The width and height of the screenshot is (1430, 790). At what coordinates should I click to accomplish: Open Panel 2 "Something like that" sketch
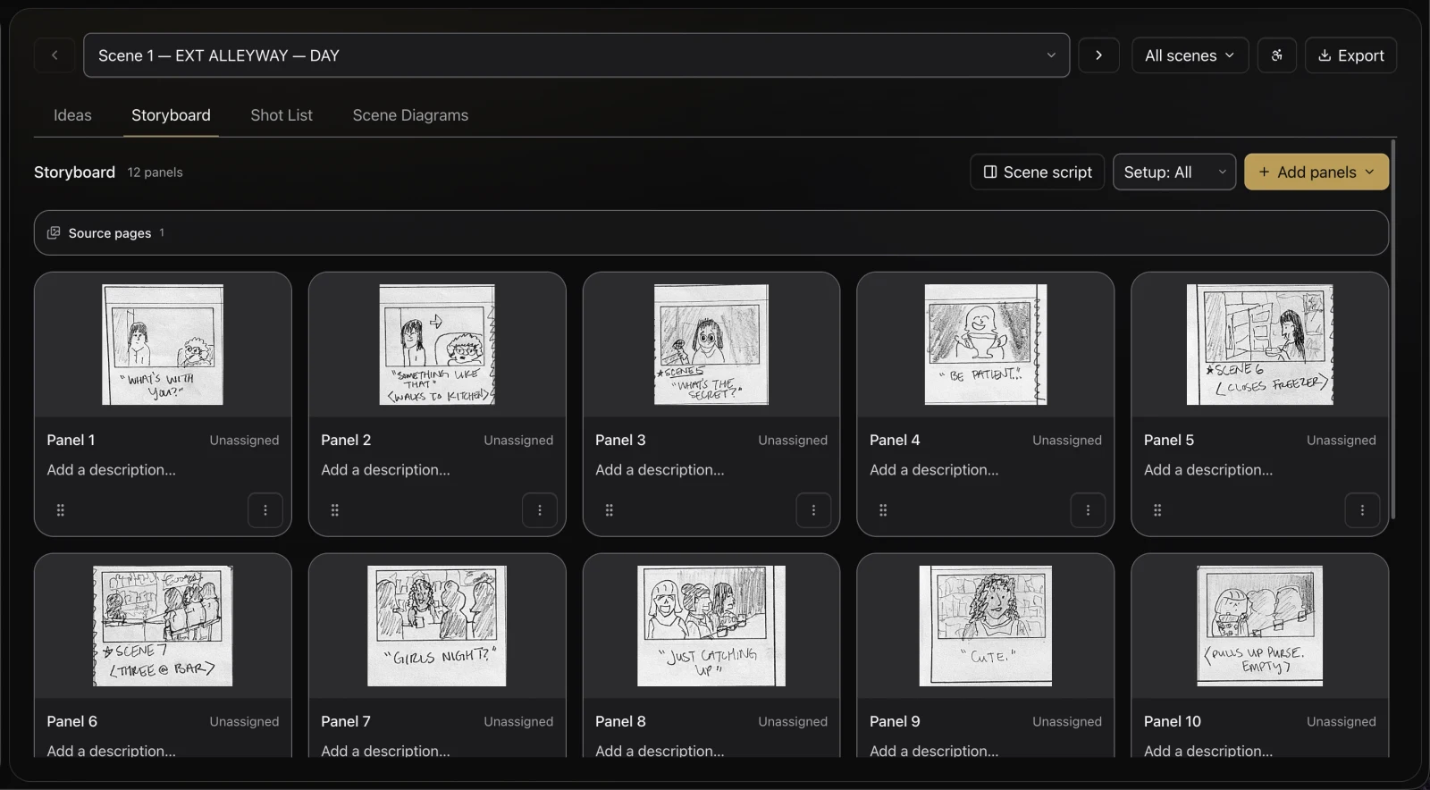(x=437, y=345)
